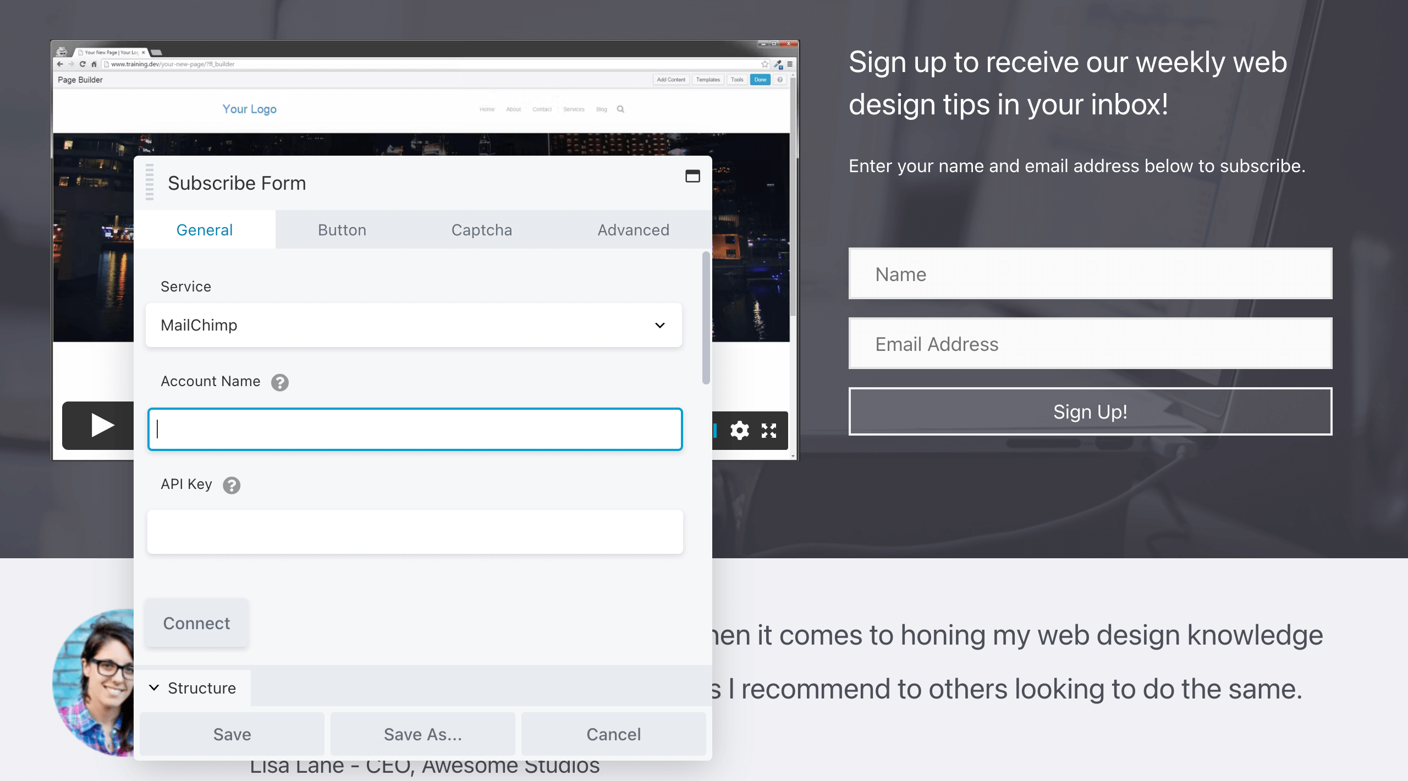
Task: Click the Cancel button
Action: click(x=613, y=734)
